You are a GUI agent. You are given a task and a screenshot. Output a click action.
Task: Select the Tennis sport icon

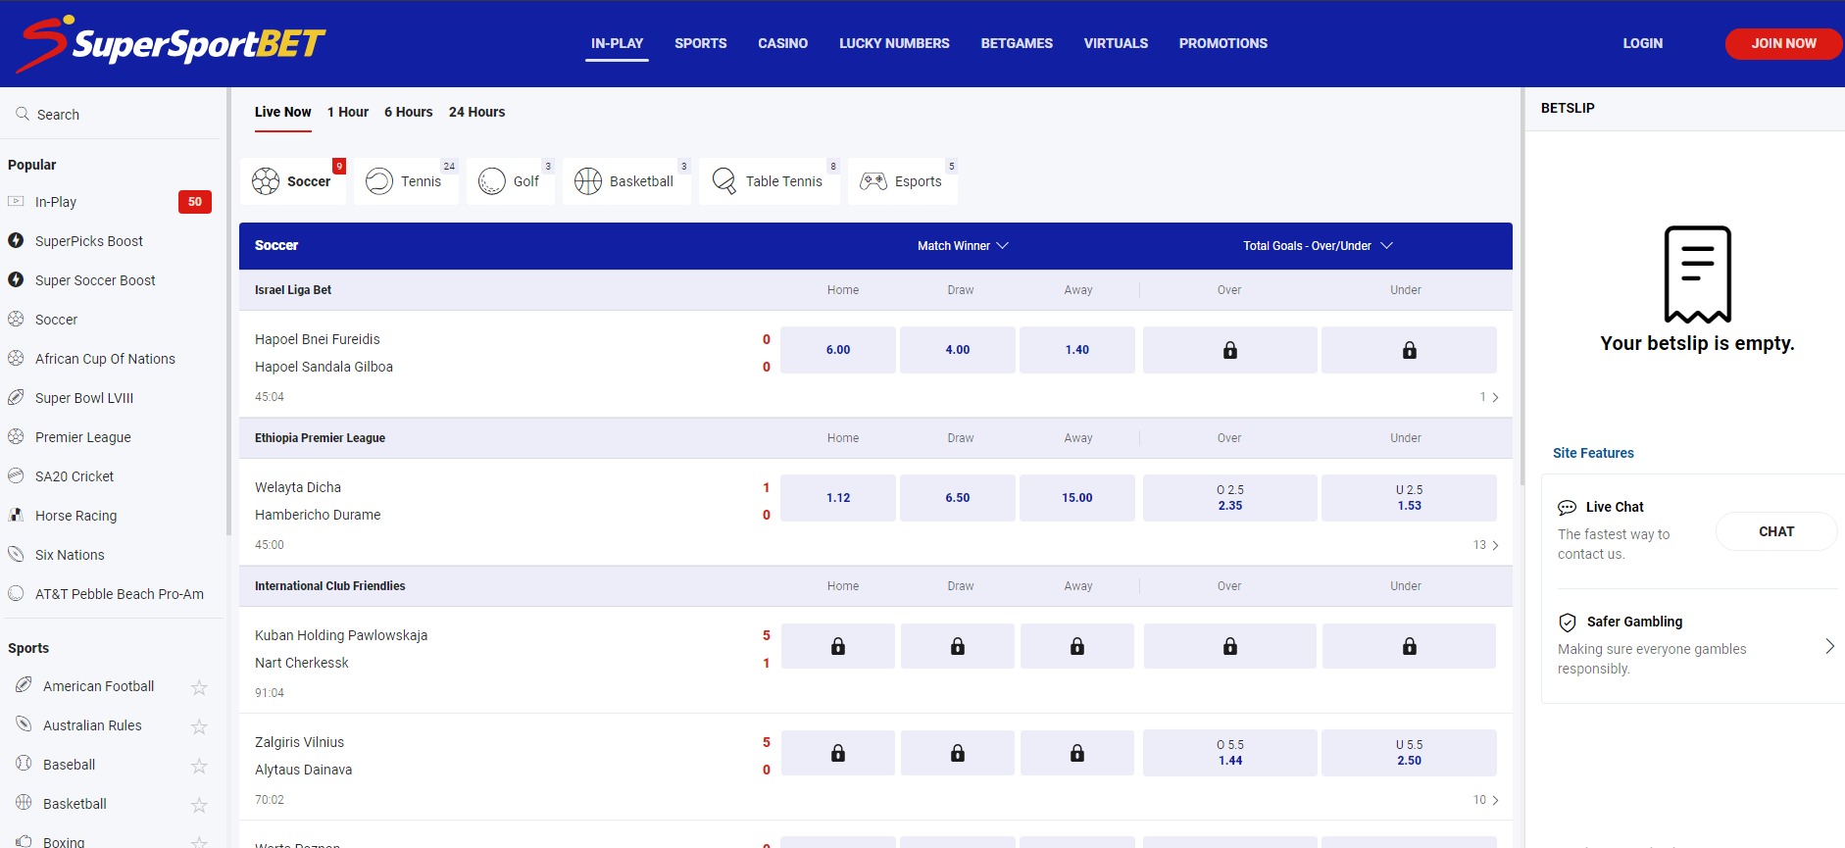pyautogui.click(x=379, y=181)
